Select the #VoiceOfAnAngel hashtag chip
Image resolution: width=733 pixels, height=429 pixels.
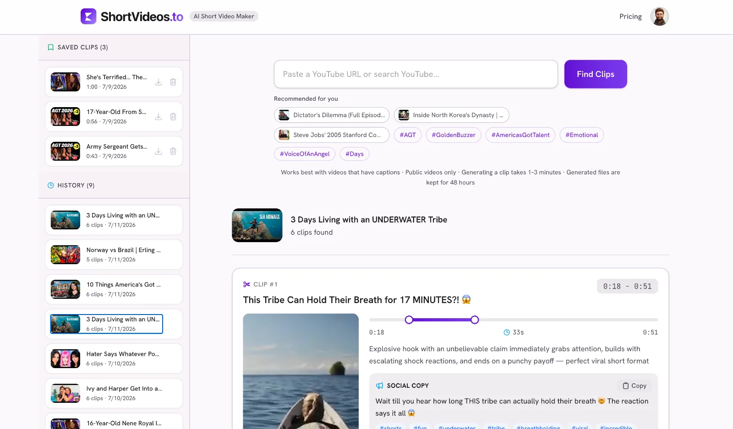pyautogui.click(x=305, y=154)
